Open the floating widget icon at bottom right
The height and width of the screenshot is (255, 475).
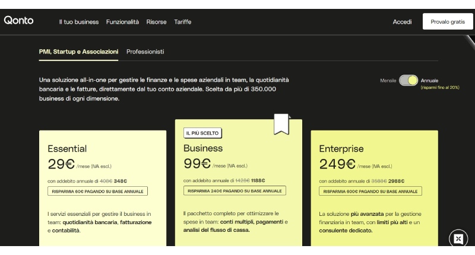(458, 238)
